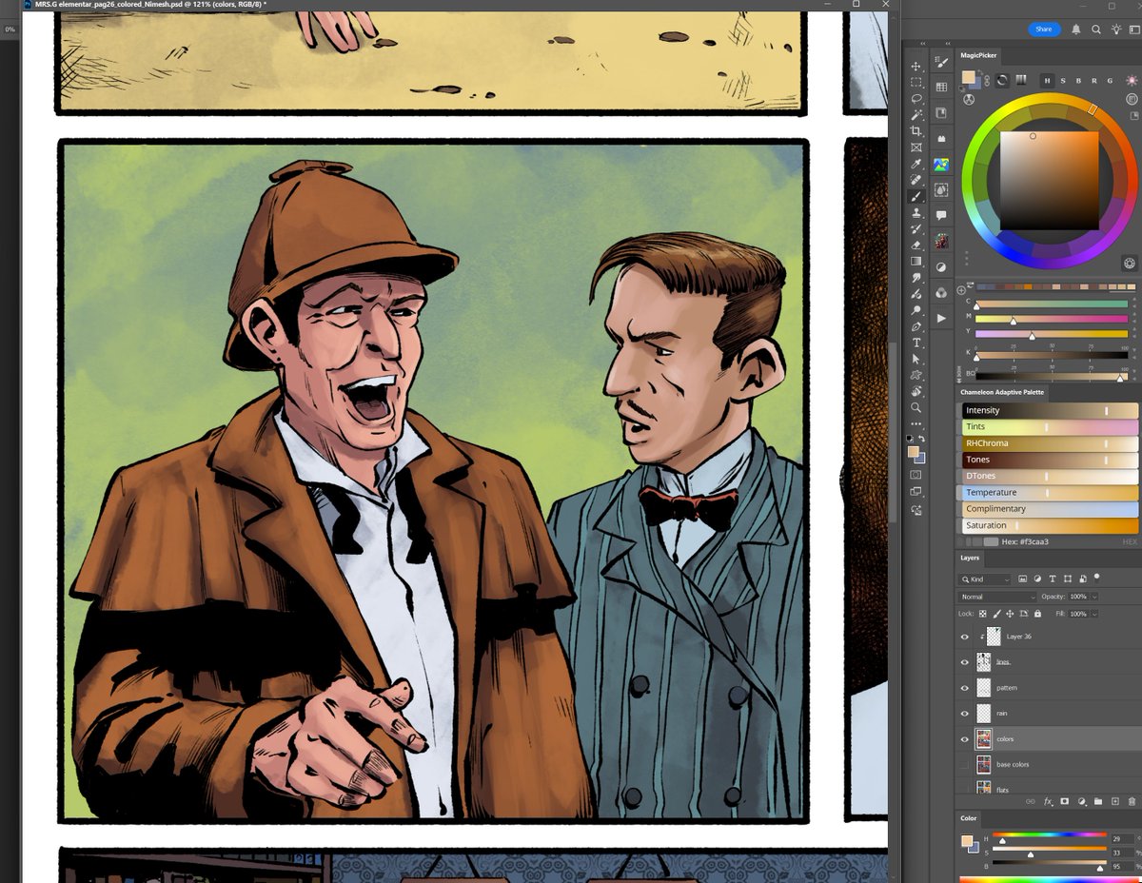Open the Brush Settings panel icon
The width and height of the screenshot is (1142, 883).
click(941, 63)
